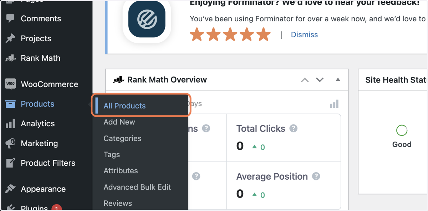Click help icon next to Average Position
The width and height of the screenshot is (428, 211).
point(316,176)
